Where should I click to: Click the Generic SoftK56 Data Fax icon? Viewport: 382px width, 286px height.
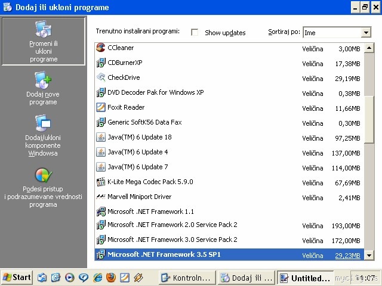click(101, 122)
